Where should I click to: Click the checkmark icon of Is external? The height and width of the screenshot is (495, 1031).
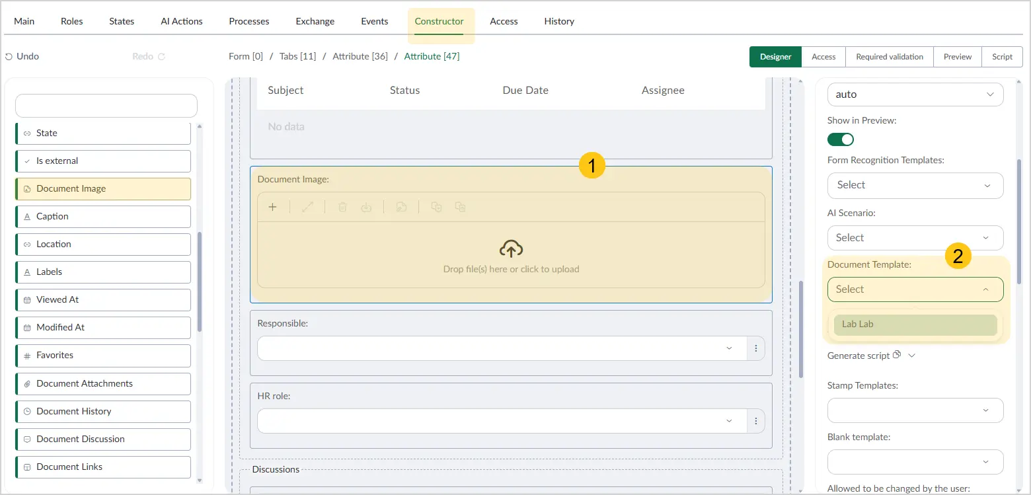click(x=27, y=161)
